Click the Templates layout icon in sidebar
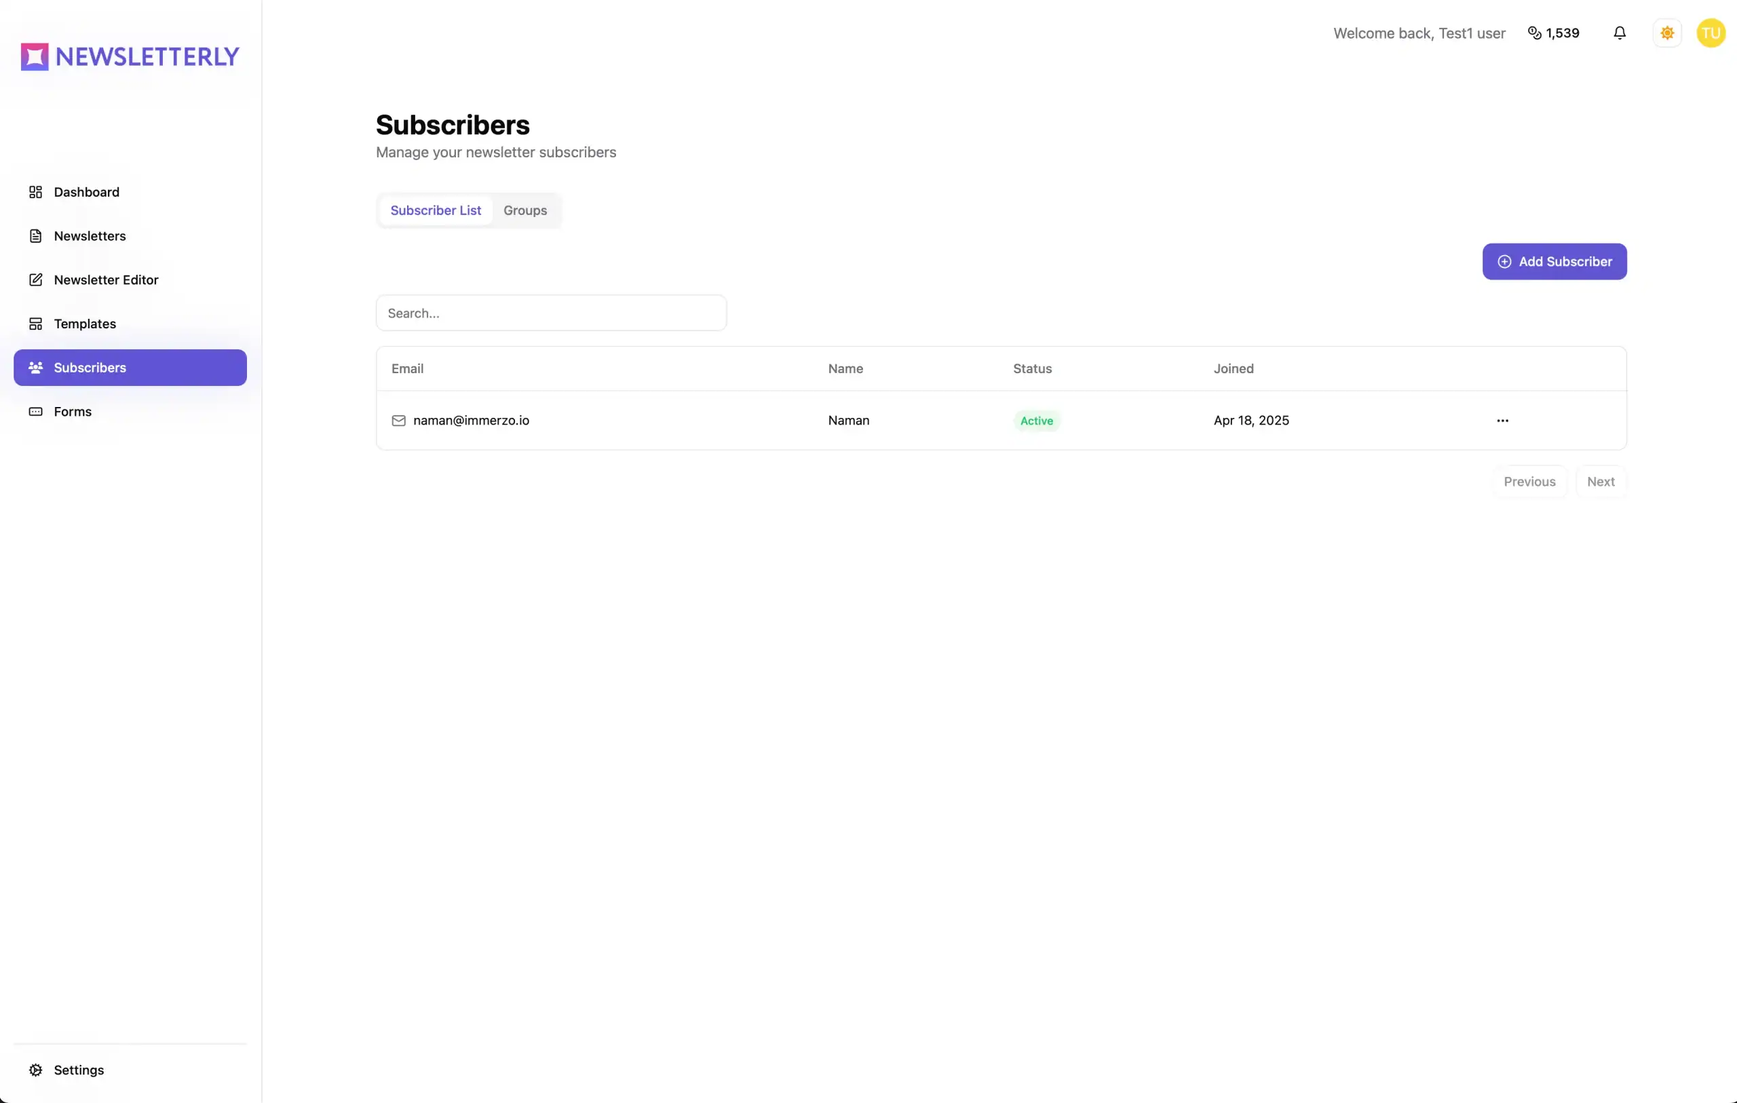This screenshot has width=1737, height=1103. tap(35, 324)
